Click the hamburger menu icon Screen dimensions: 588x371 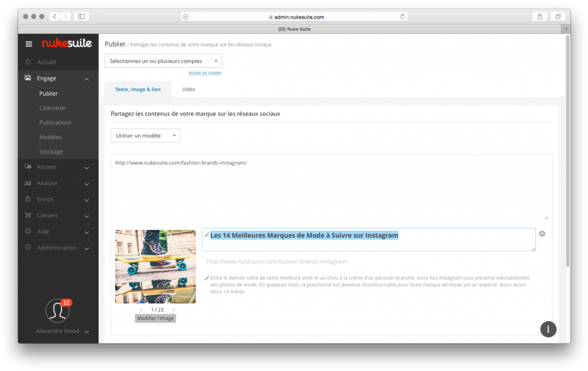point(28,43)
